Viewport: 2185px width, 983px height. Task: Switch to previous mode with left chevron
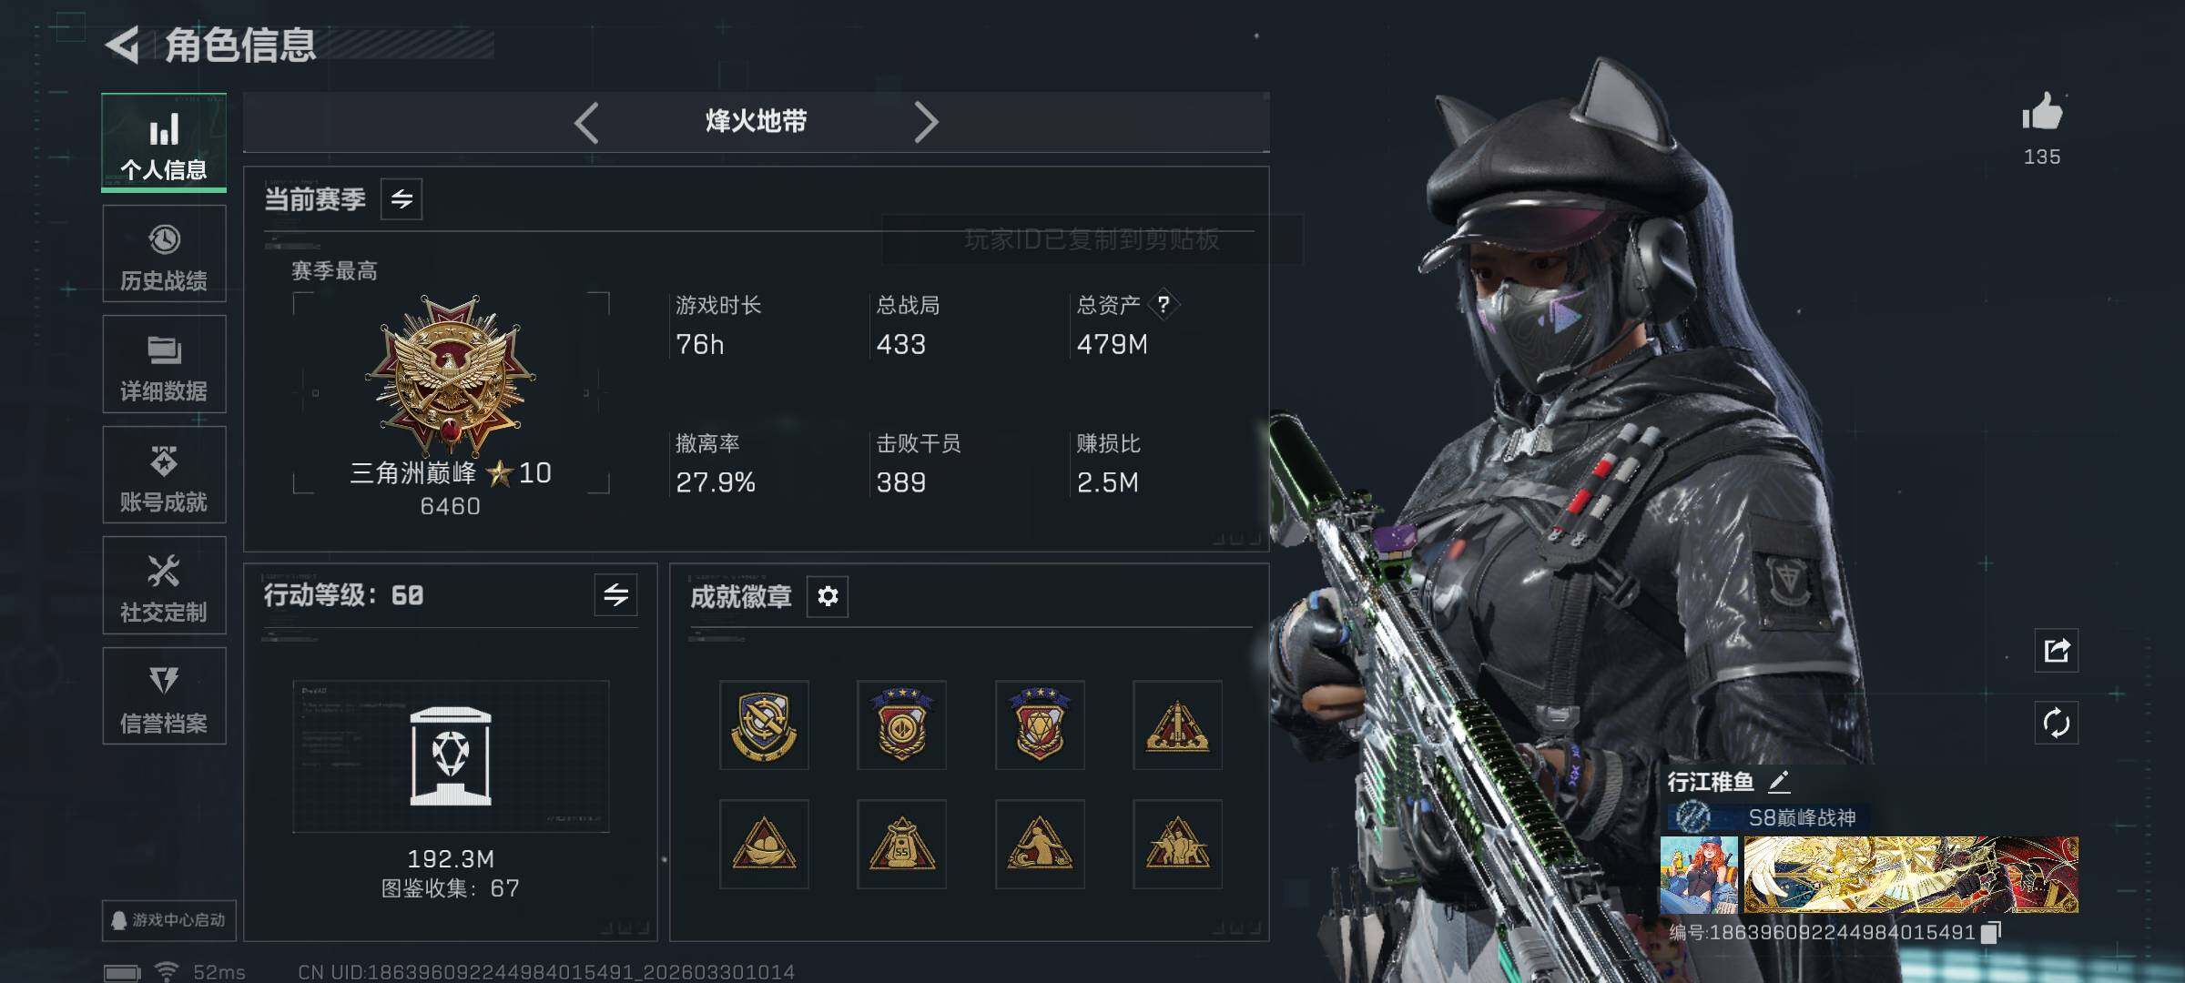(586, 122)
